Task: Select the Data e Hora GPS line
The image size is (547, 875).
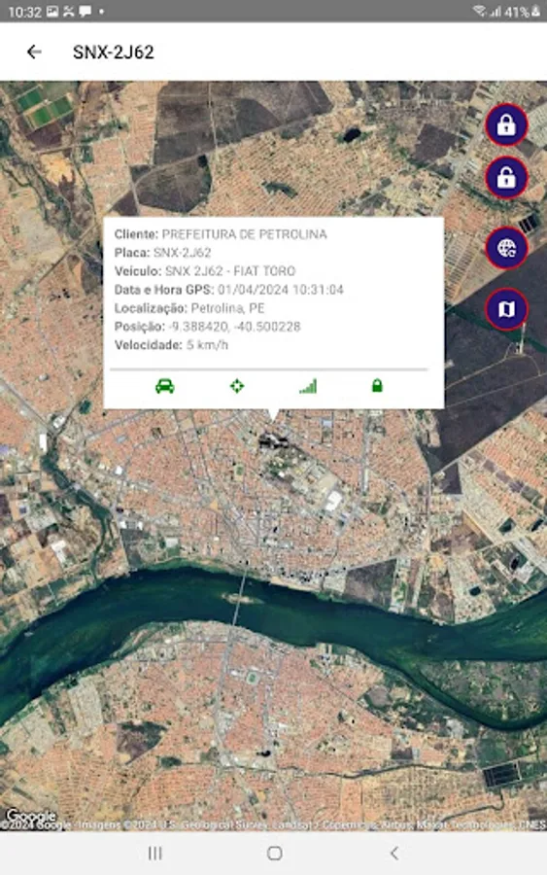Action: 228,290
